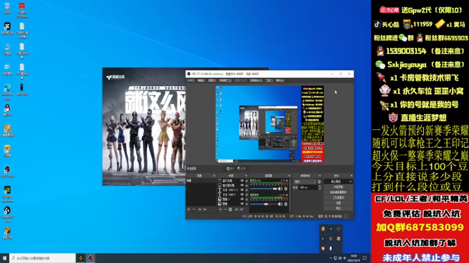Viewport: 469px width, 263px height.
Task: Remove the selected source with the minus icon
Action: tap(225, 210)
